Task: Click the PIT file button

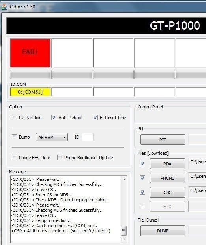Action: tap(163, 140)
